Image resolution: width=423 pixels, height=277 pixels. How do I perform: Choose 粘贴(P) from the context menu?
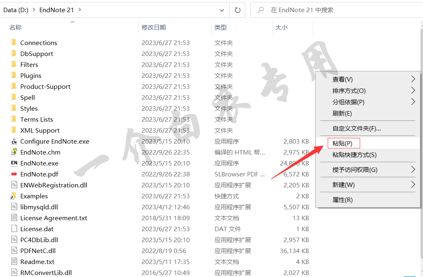coord(368,143)
